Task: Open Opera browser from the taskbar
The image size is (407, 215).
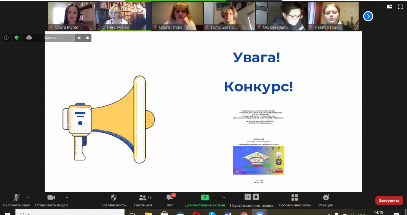Action: (x=196, y=213)
